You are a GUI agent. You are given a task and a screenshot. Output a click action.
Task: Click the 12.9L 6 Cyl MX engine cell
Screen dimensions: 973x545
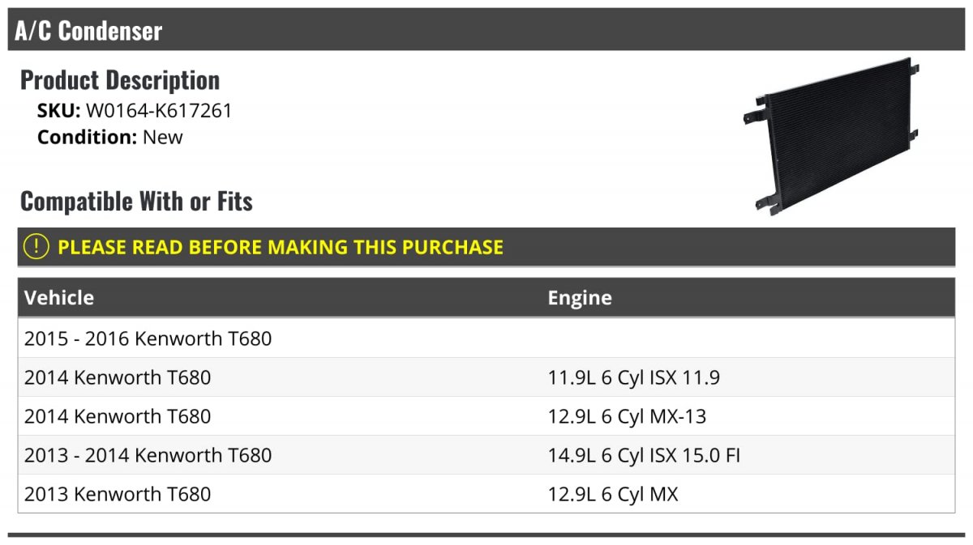[x=613, y=494]
